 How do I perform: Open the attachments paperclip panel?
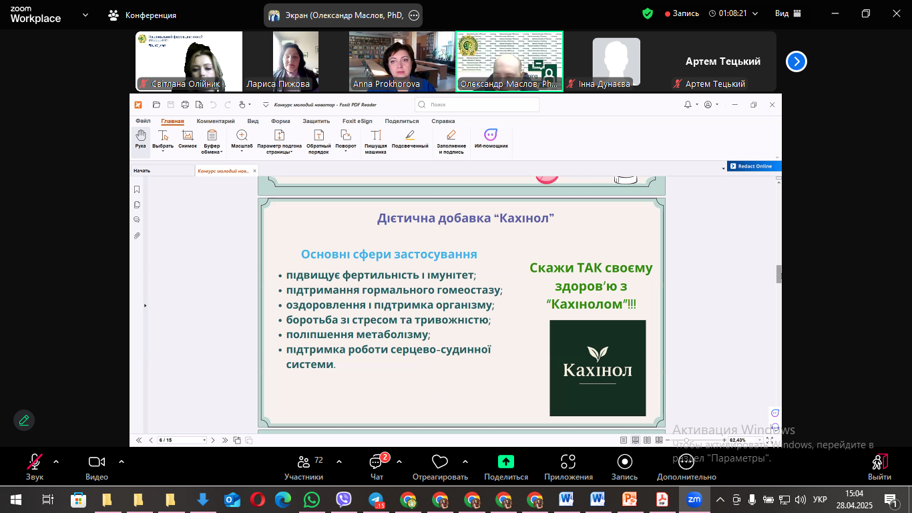[137, 236]
